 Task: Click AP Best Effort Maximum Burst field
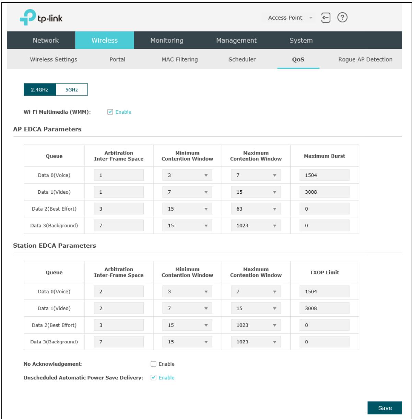click(x=324, y=209)
